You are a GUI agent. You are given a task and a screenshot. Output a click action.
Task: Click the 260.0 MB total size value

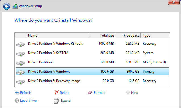107,53
